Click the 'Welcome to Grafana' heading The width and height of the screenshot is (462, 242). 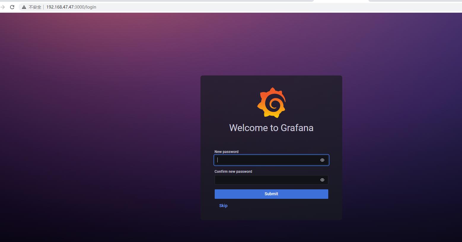tap(271, 128)
